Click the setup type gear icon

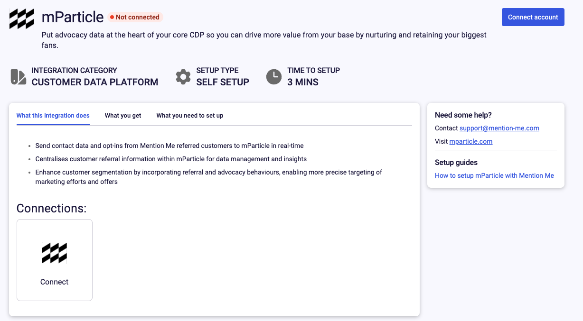point(183,77)
